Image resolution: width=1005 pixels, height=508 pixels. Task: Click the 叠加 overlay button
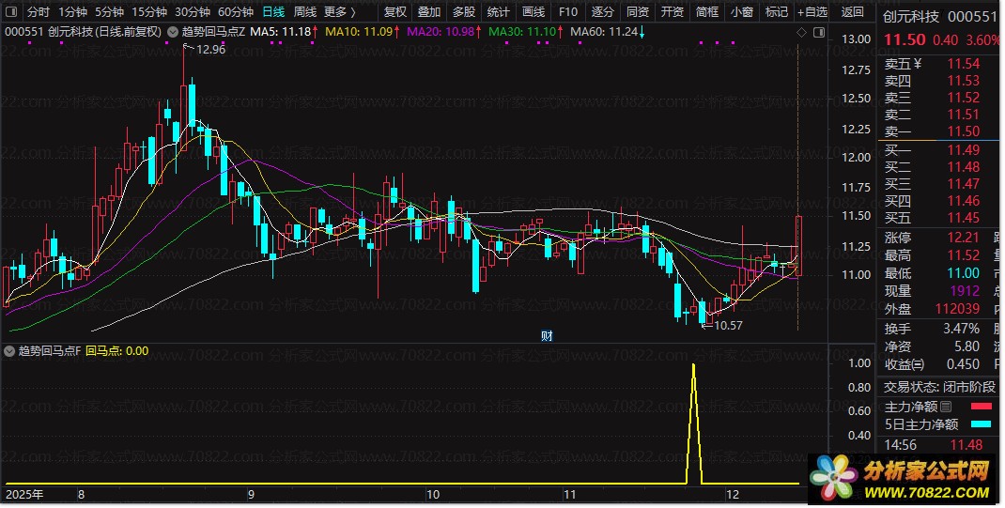tap(429, 11)
